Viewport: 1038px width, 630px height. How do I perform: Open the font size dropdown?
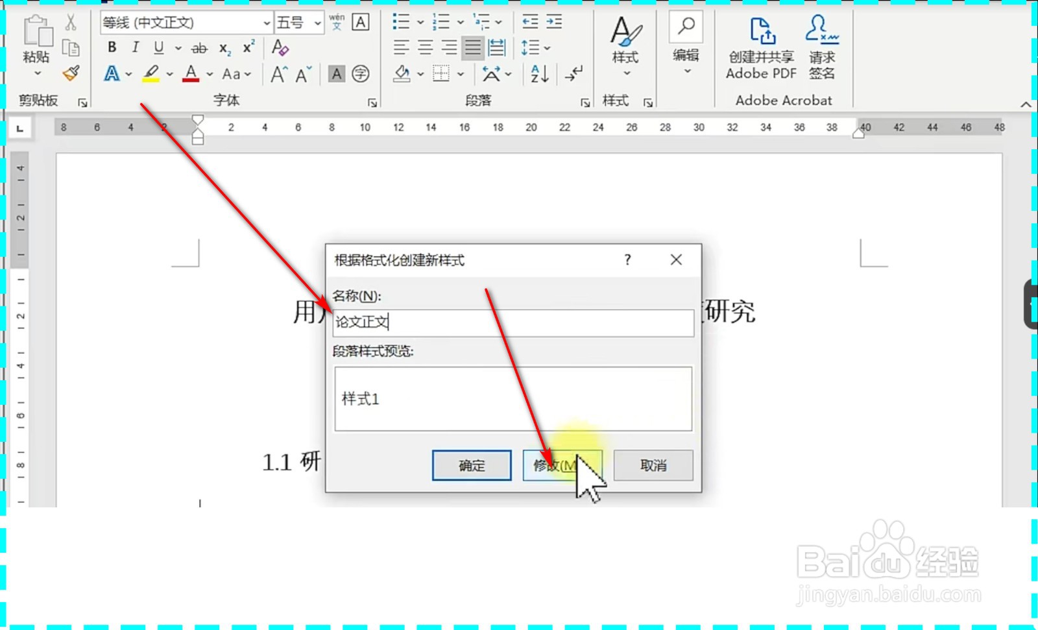(x=317, y=23)
